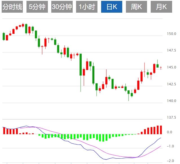Switch to the 周K weekly tab
This screenshot has height=164, width=180.
[136, 7]
